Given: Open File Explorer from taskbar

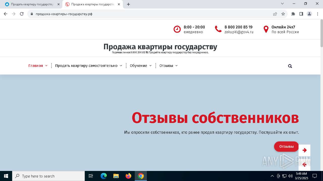Looking at the screenshot, I should coord(116,176).
